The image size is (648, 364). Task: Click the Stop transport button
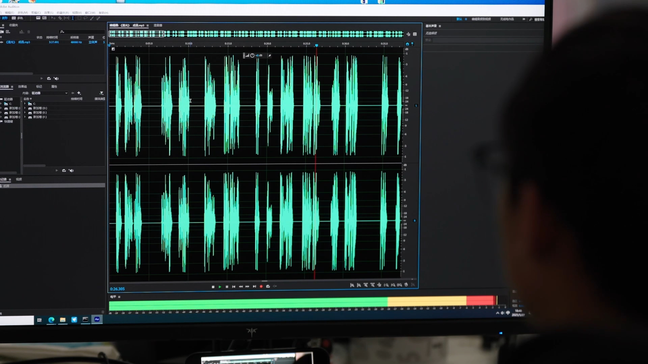tap(213, 287)
